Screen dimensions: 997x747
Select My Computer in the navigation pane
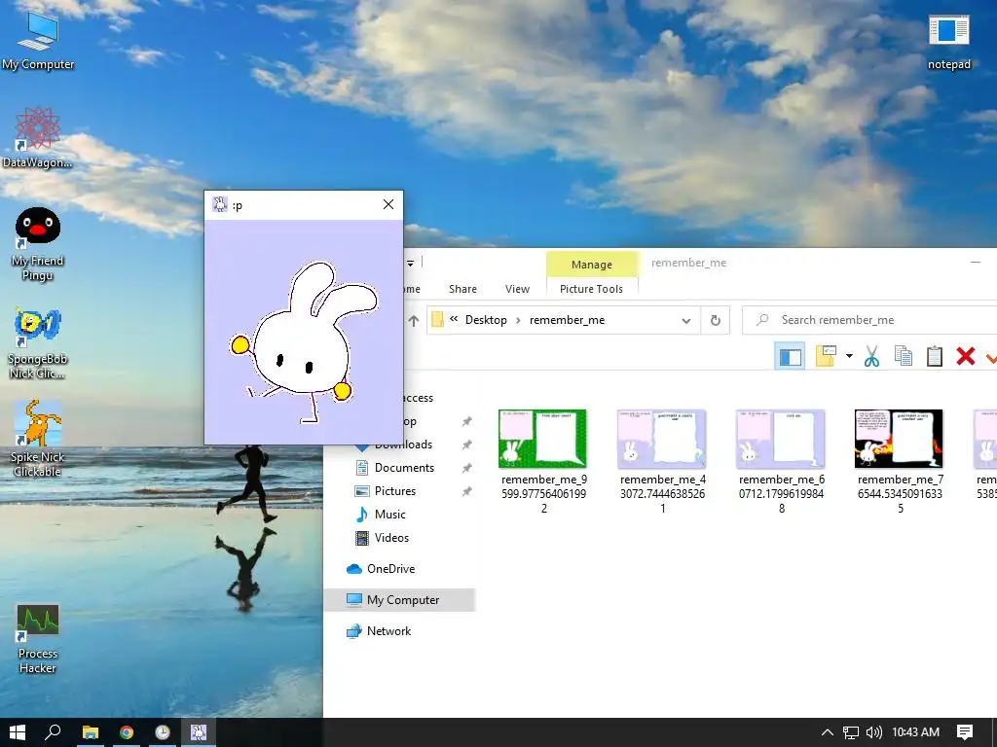[x=402, y=600]
